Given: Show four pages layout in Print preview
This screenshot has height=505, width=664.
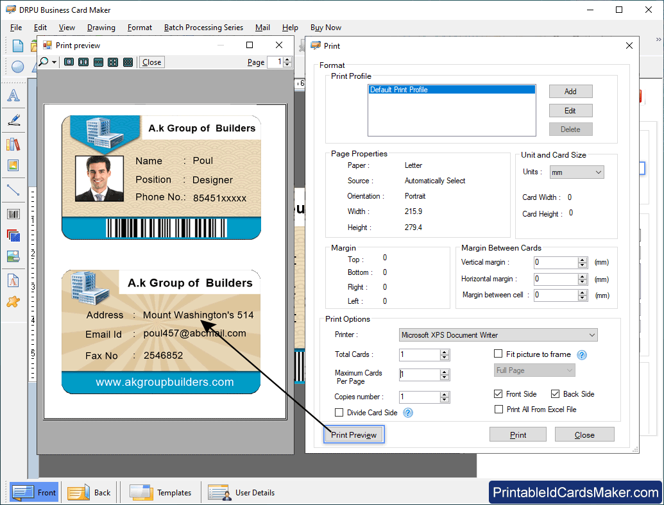Looking at the screenshot, I should coord(113,62).
